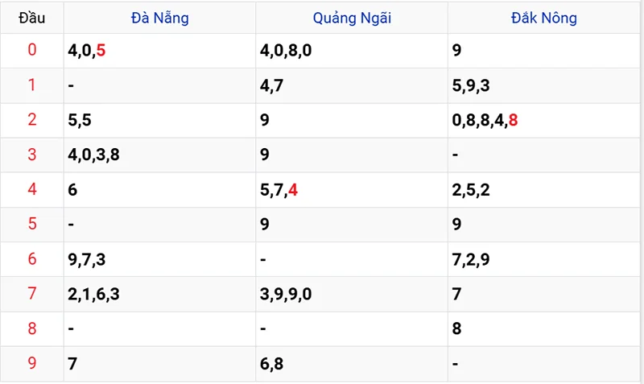Screen dimensions: 644x384
Task: Select the 4,7 cell under Quảng Ngãi
Action: [x=272, y=85]
